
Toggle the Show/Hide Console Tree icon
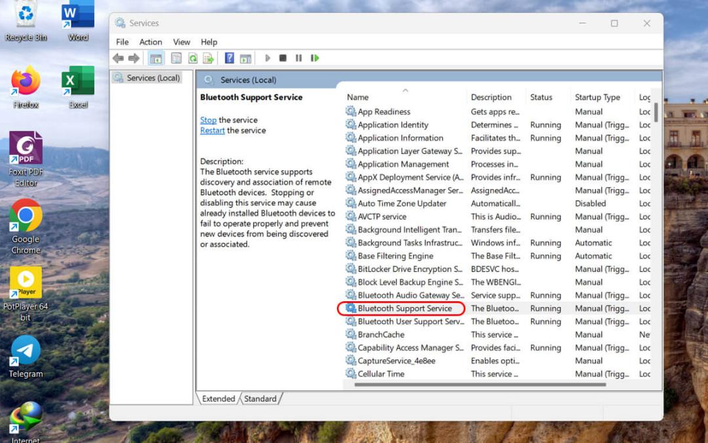pyautogui.click(x=156, y=58)
